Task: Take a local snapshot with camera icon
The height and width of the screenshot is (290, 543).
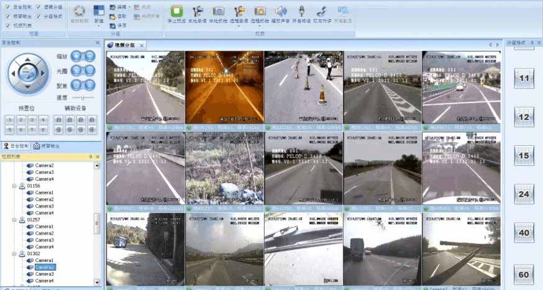Action: click(218, 11)
